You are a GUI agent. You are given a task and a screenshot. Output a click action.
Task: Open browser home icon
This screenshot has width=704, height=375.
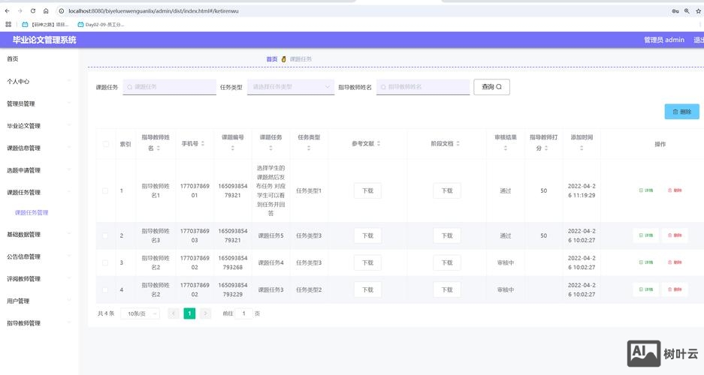46,10
